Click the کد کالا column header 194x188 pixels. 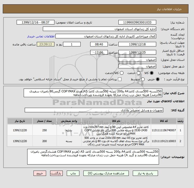point(164,121)
